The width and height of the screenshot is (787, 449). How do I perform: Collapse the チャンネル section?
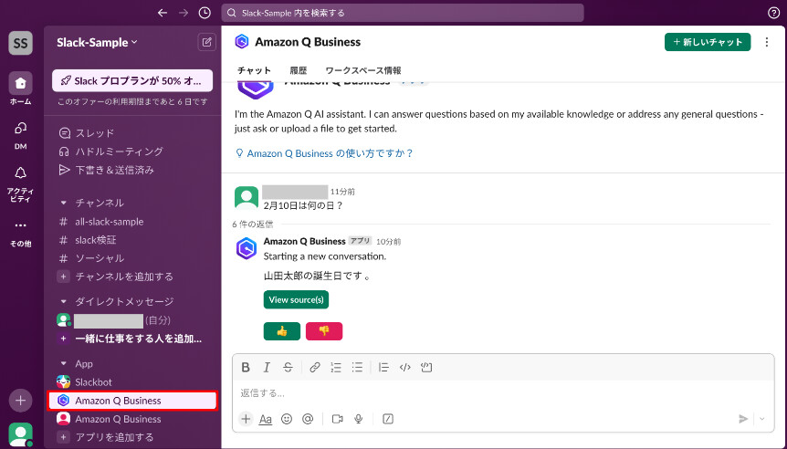tap(63, 204)
